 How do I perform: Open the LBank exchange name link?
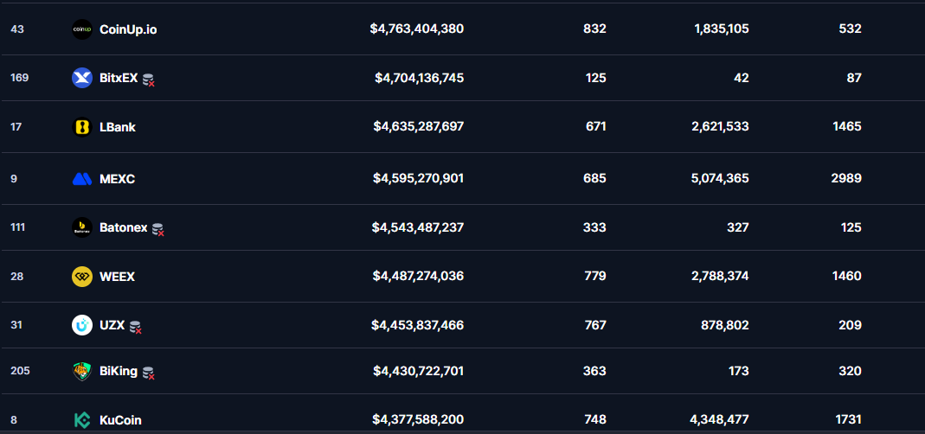coord(118,127)
